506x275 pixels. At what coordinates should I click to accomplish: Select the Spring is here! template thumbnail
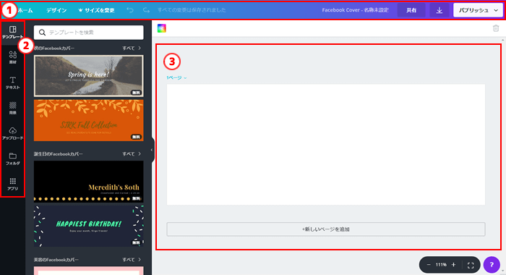[x=89, y=75]
